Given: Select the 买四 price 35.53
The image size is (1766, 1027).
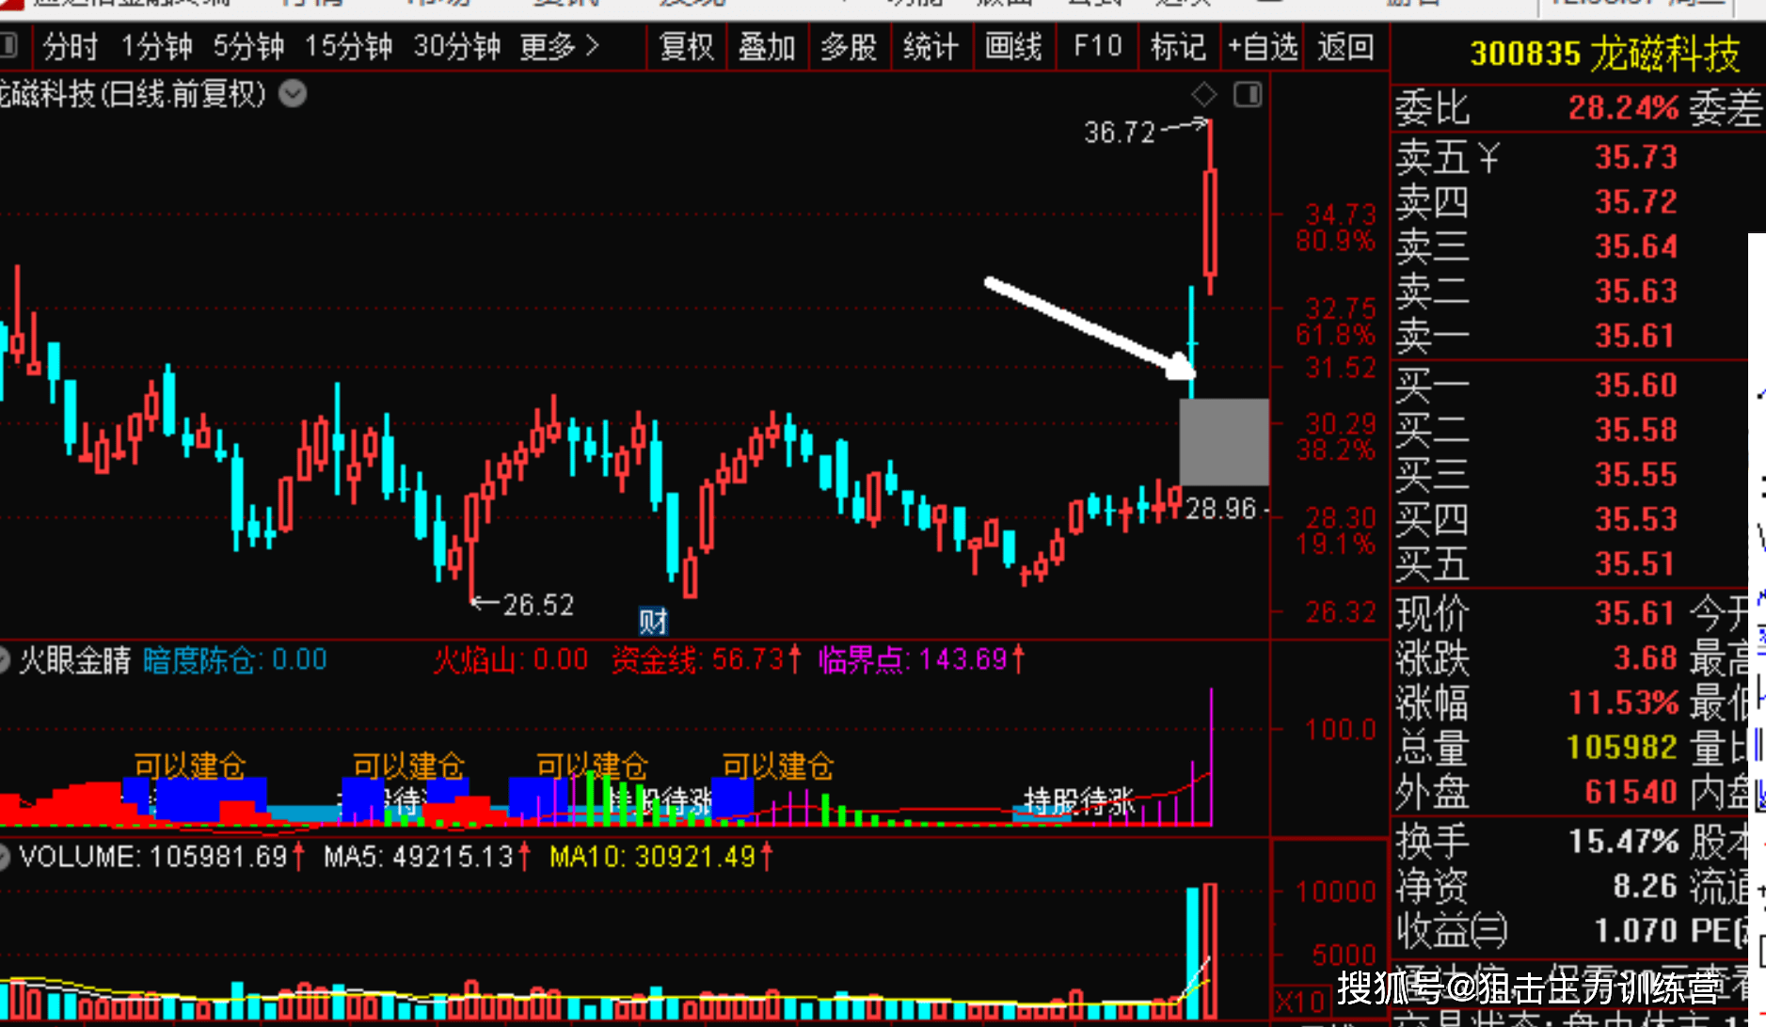Looking at the screenshot, I should [x=1636, y=519].
